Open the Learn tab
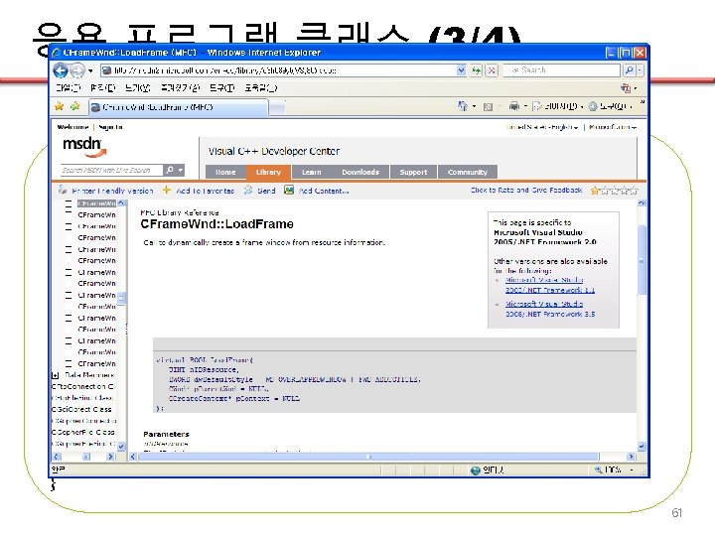Image resolution: width=715 pixels, height=536 pixels. (312, 172)
